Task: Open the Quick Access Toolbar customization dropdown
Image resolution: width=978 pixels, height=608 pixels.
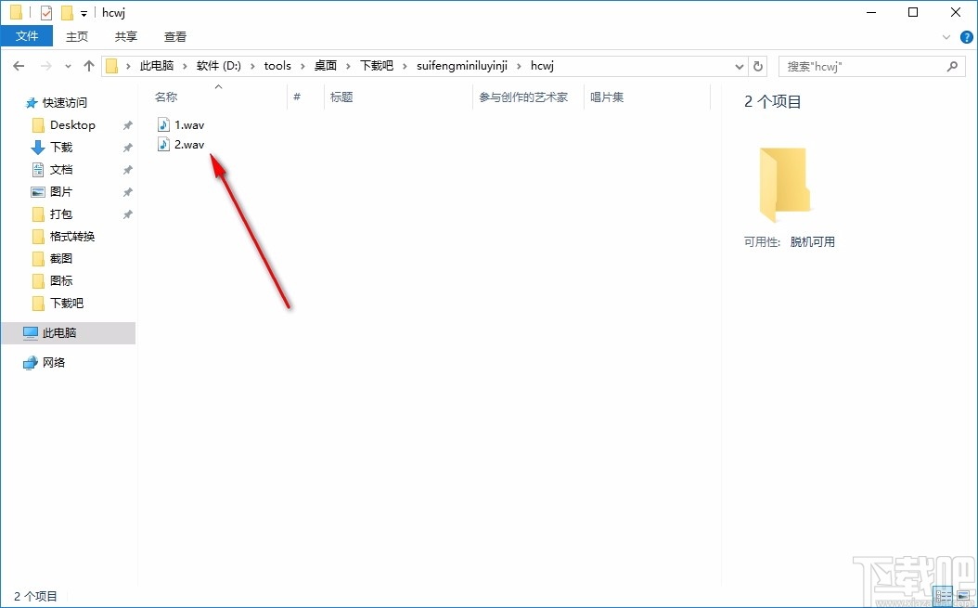Action: [x=84, y=13]
